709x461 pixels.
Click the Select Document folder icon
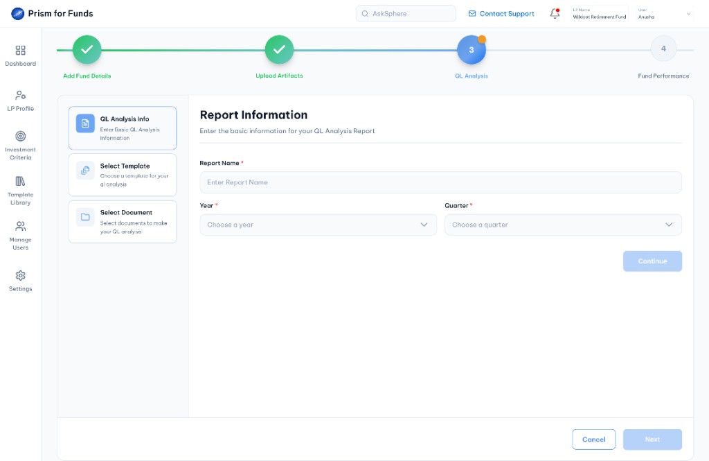pos(85,217)
